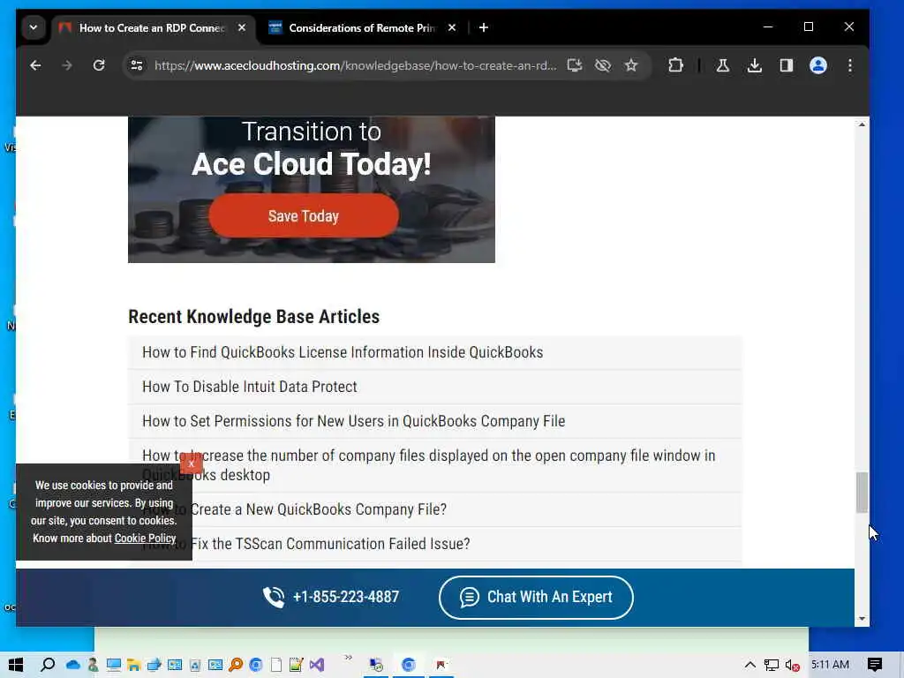
Task: Click the Save Today button
Action: pos(304,215)
